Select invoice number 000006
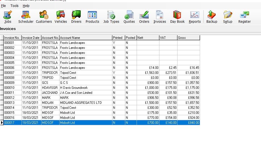The height and width of the screenshot is (151, 261). tap(13, 68)
